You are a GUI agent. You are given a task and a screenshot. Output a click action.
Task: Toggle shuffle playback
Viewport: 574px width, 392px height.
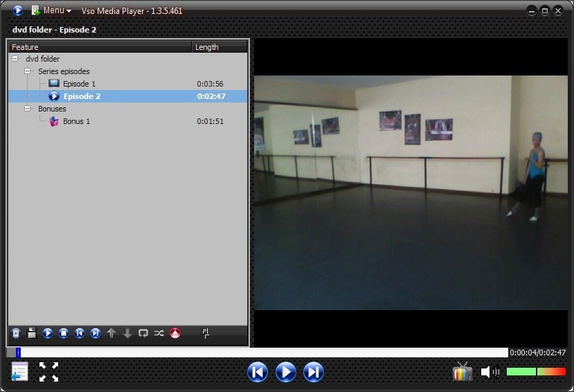[159, 333]
